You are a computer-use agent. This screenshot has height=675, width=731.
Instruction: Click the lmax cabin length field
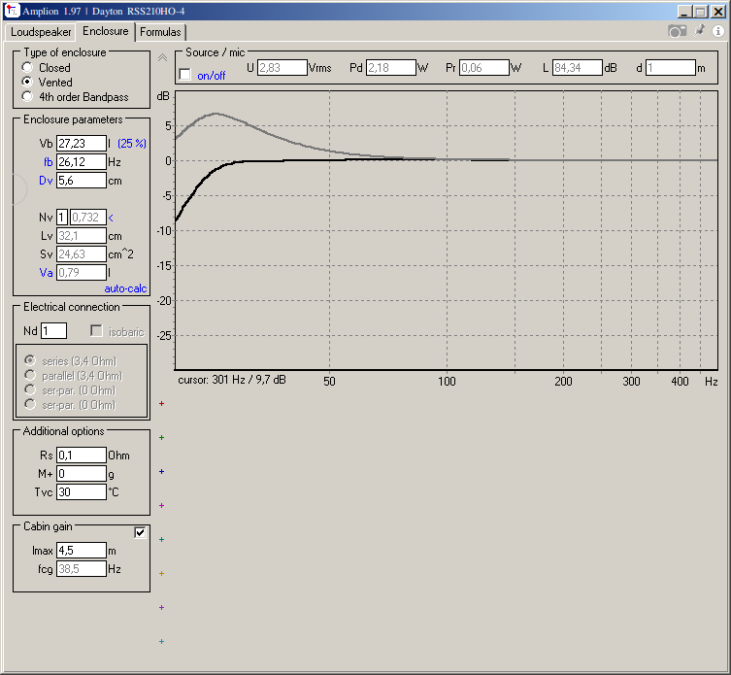[x=82, y=551]
